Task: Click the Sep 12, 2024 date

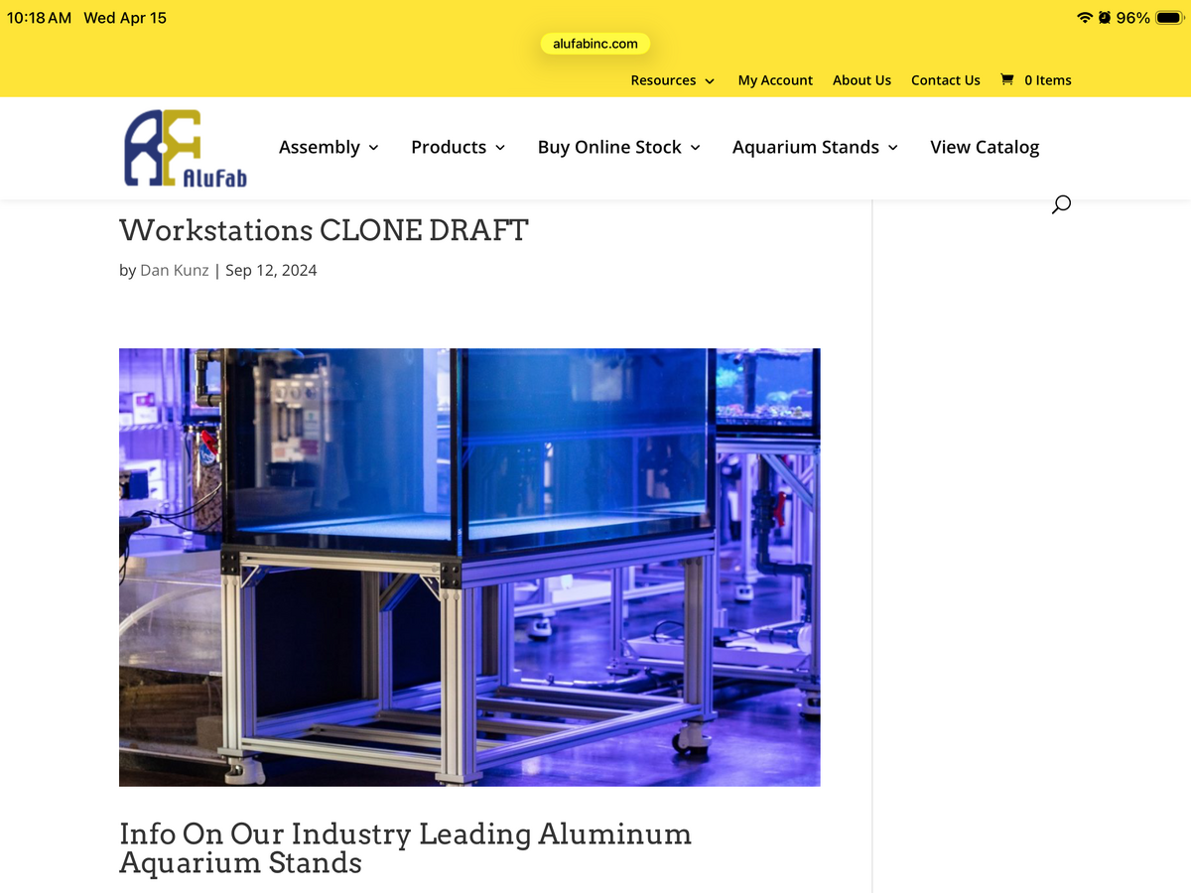Action: coord(271,270)
